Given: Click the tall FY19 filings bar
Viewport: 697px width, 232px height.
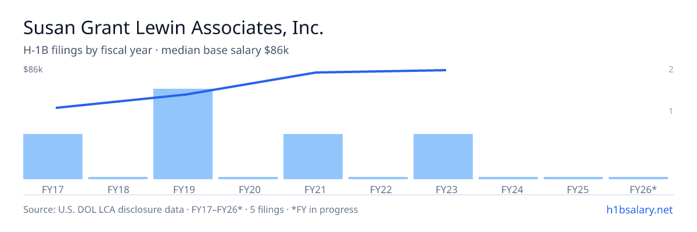Looking at the screenshot, I should point(183,134).
